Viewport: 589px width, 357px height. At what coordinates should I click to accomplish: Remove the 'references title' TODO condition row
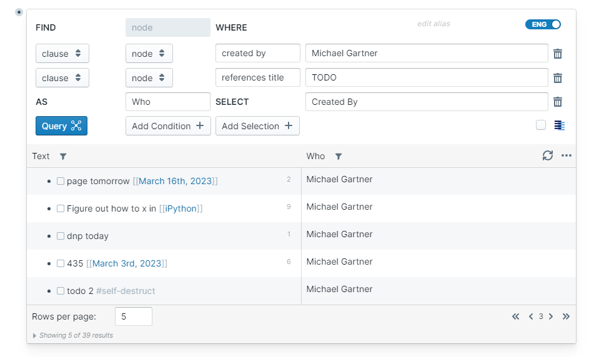pos(558,78)
